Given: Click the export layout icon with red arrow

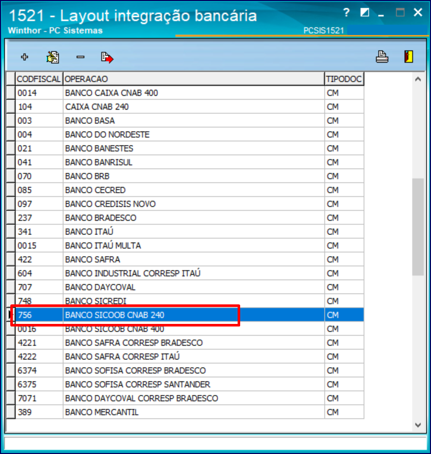Looking at the screenshot, I should coord(107,58).
